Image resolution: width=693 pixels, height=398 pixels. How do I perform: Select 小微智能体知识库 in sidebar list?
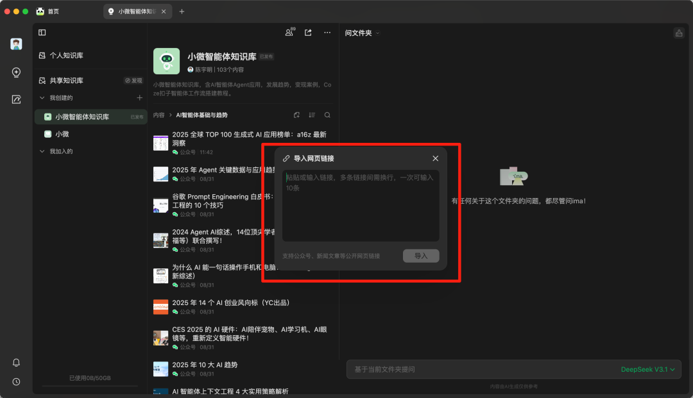click(x=90, y=117)
